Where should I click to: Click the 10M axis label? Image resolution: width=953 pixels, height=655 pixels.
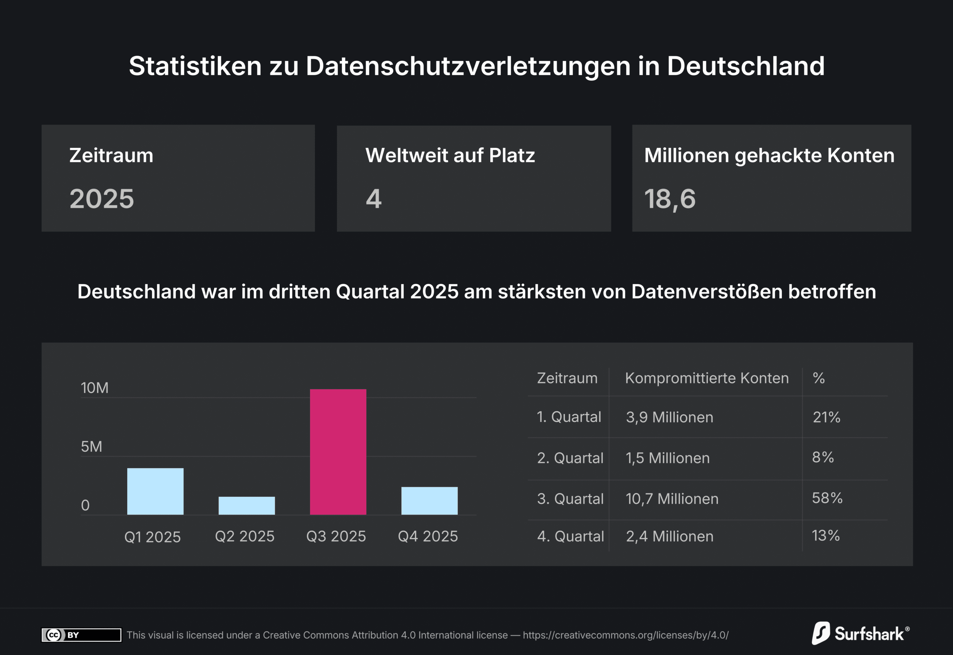coord(95,388)
